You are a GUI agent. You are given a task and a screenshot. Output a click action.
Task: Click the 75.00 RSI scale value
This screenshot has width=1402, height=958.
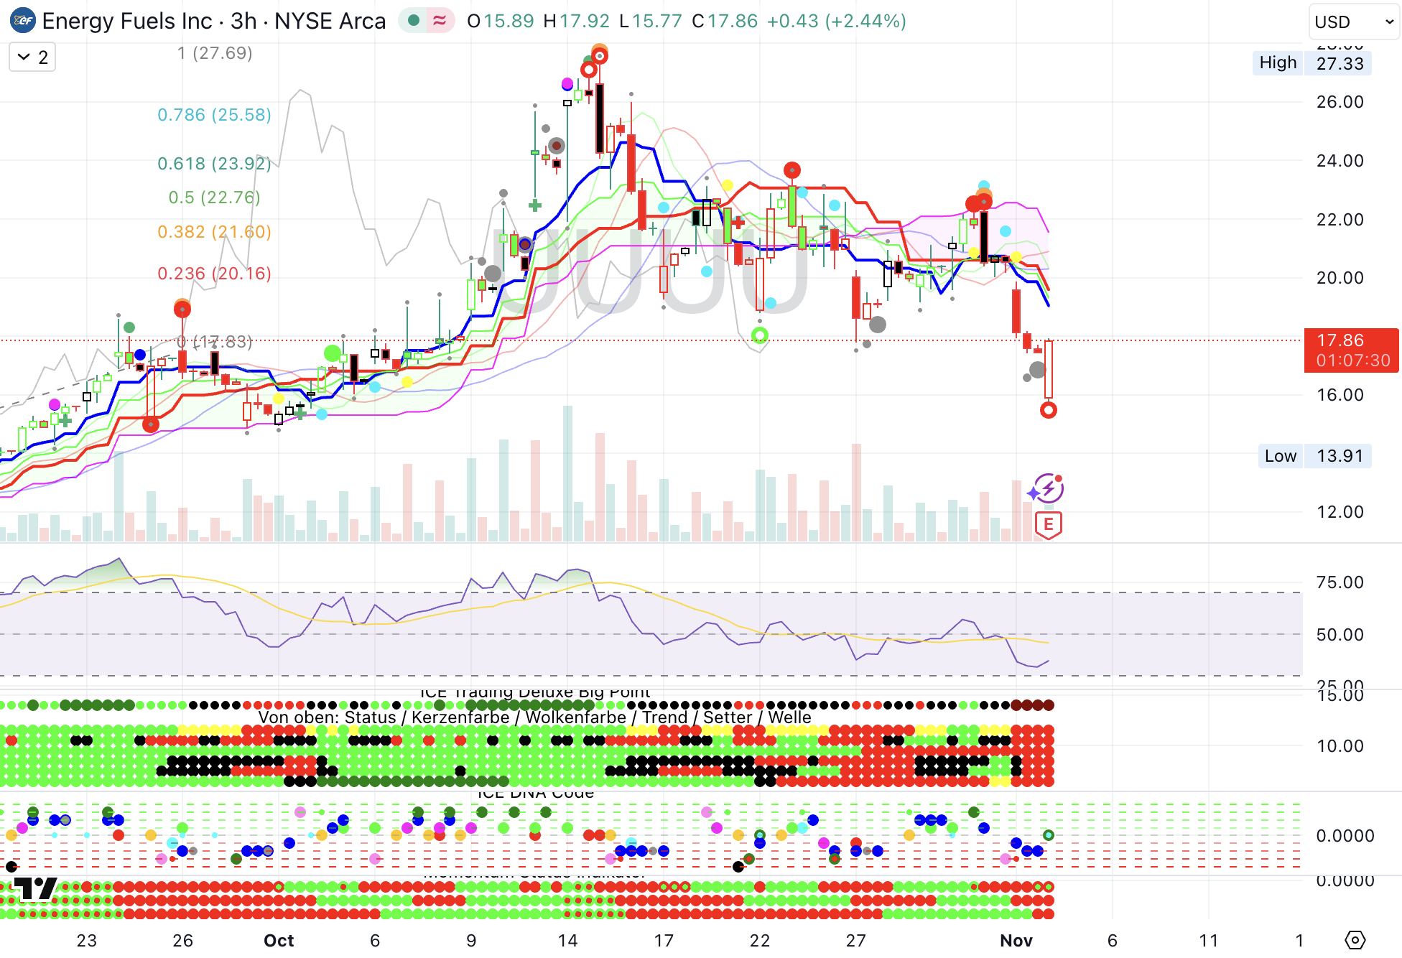tap(1339, 582)
